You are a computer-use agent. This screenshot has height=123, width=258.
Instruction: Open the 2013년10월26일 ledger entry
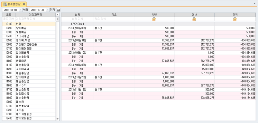[159, 77]
